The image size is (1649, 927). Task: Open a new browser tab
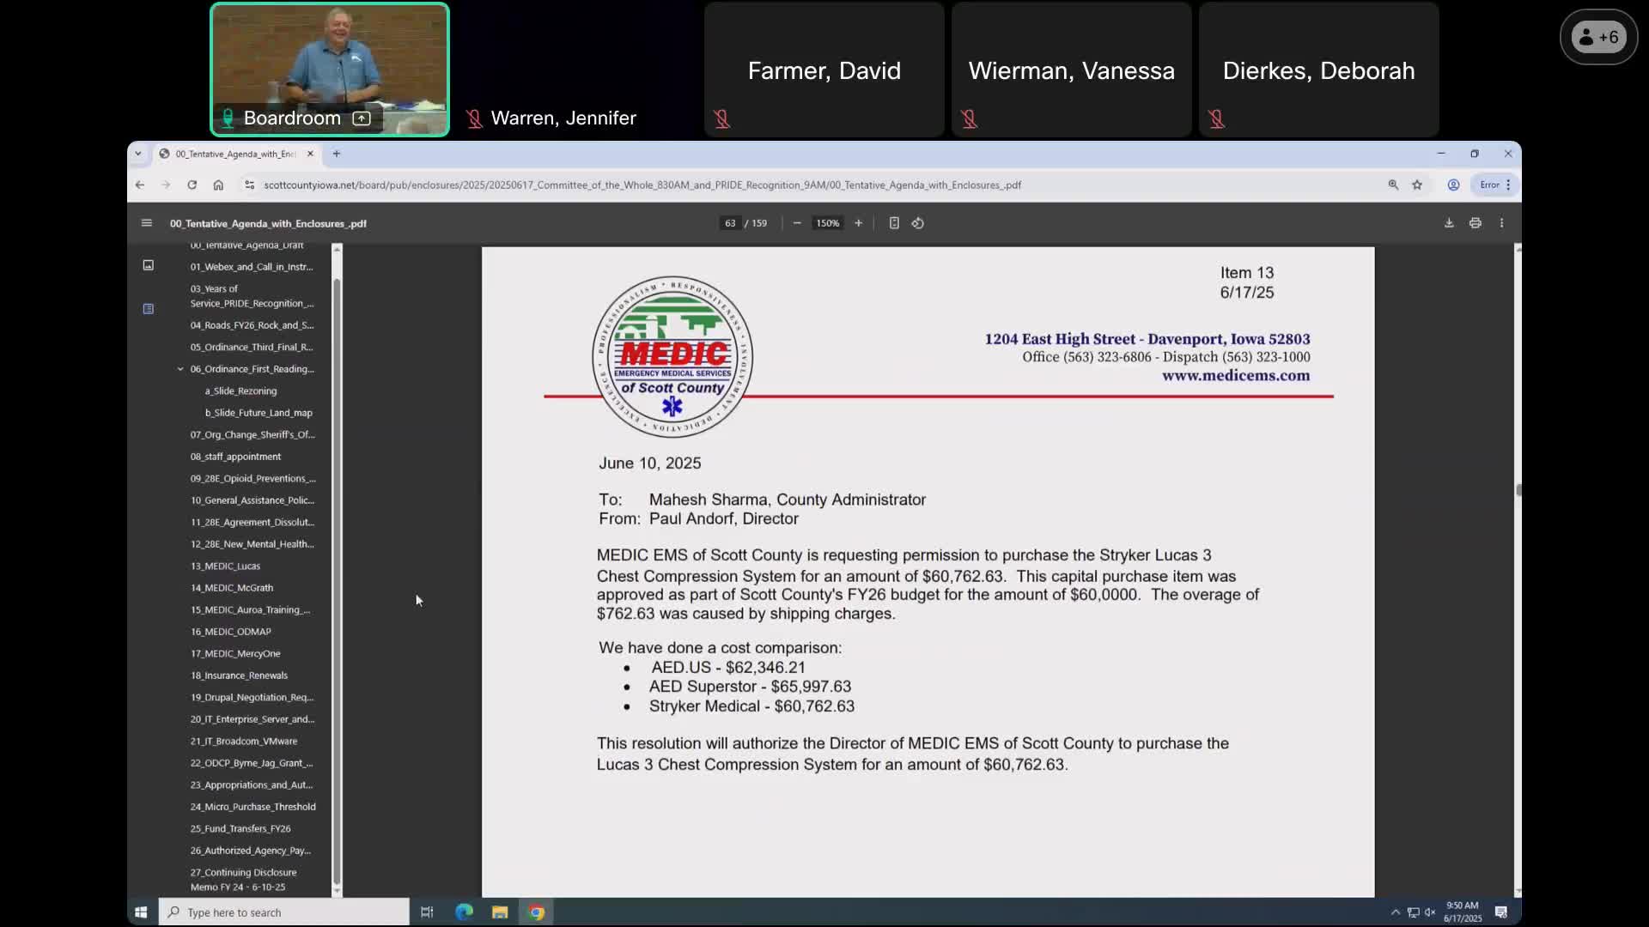click(336, 154)
